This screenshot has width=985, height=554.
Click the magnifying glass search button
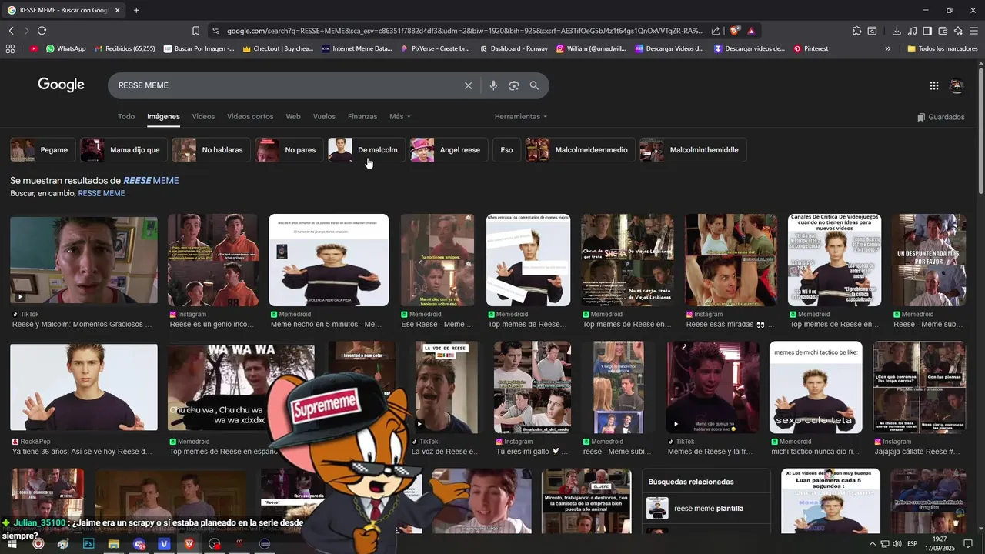[534, 85]
